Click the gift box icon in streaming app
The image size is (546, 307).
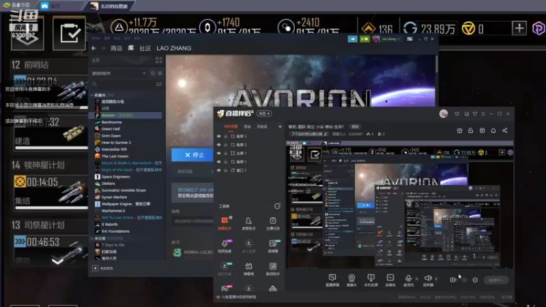pyautogui.click(x=459, y=130)
